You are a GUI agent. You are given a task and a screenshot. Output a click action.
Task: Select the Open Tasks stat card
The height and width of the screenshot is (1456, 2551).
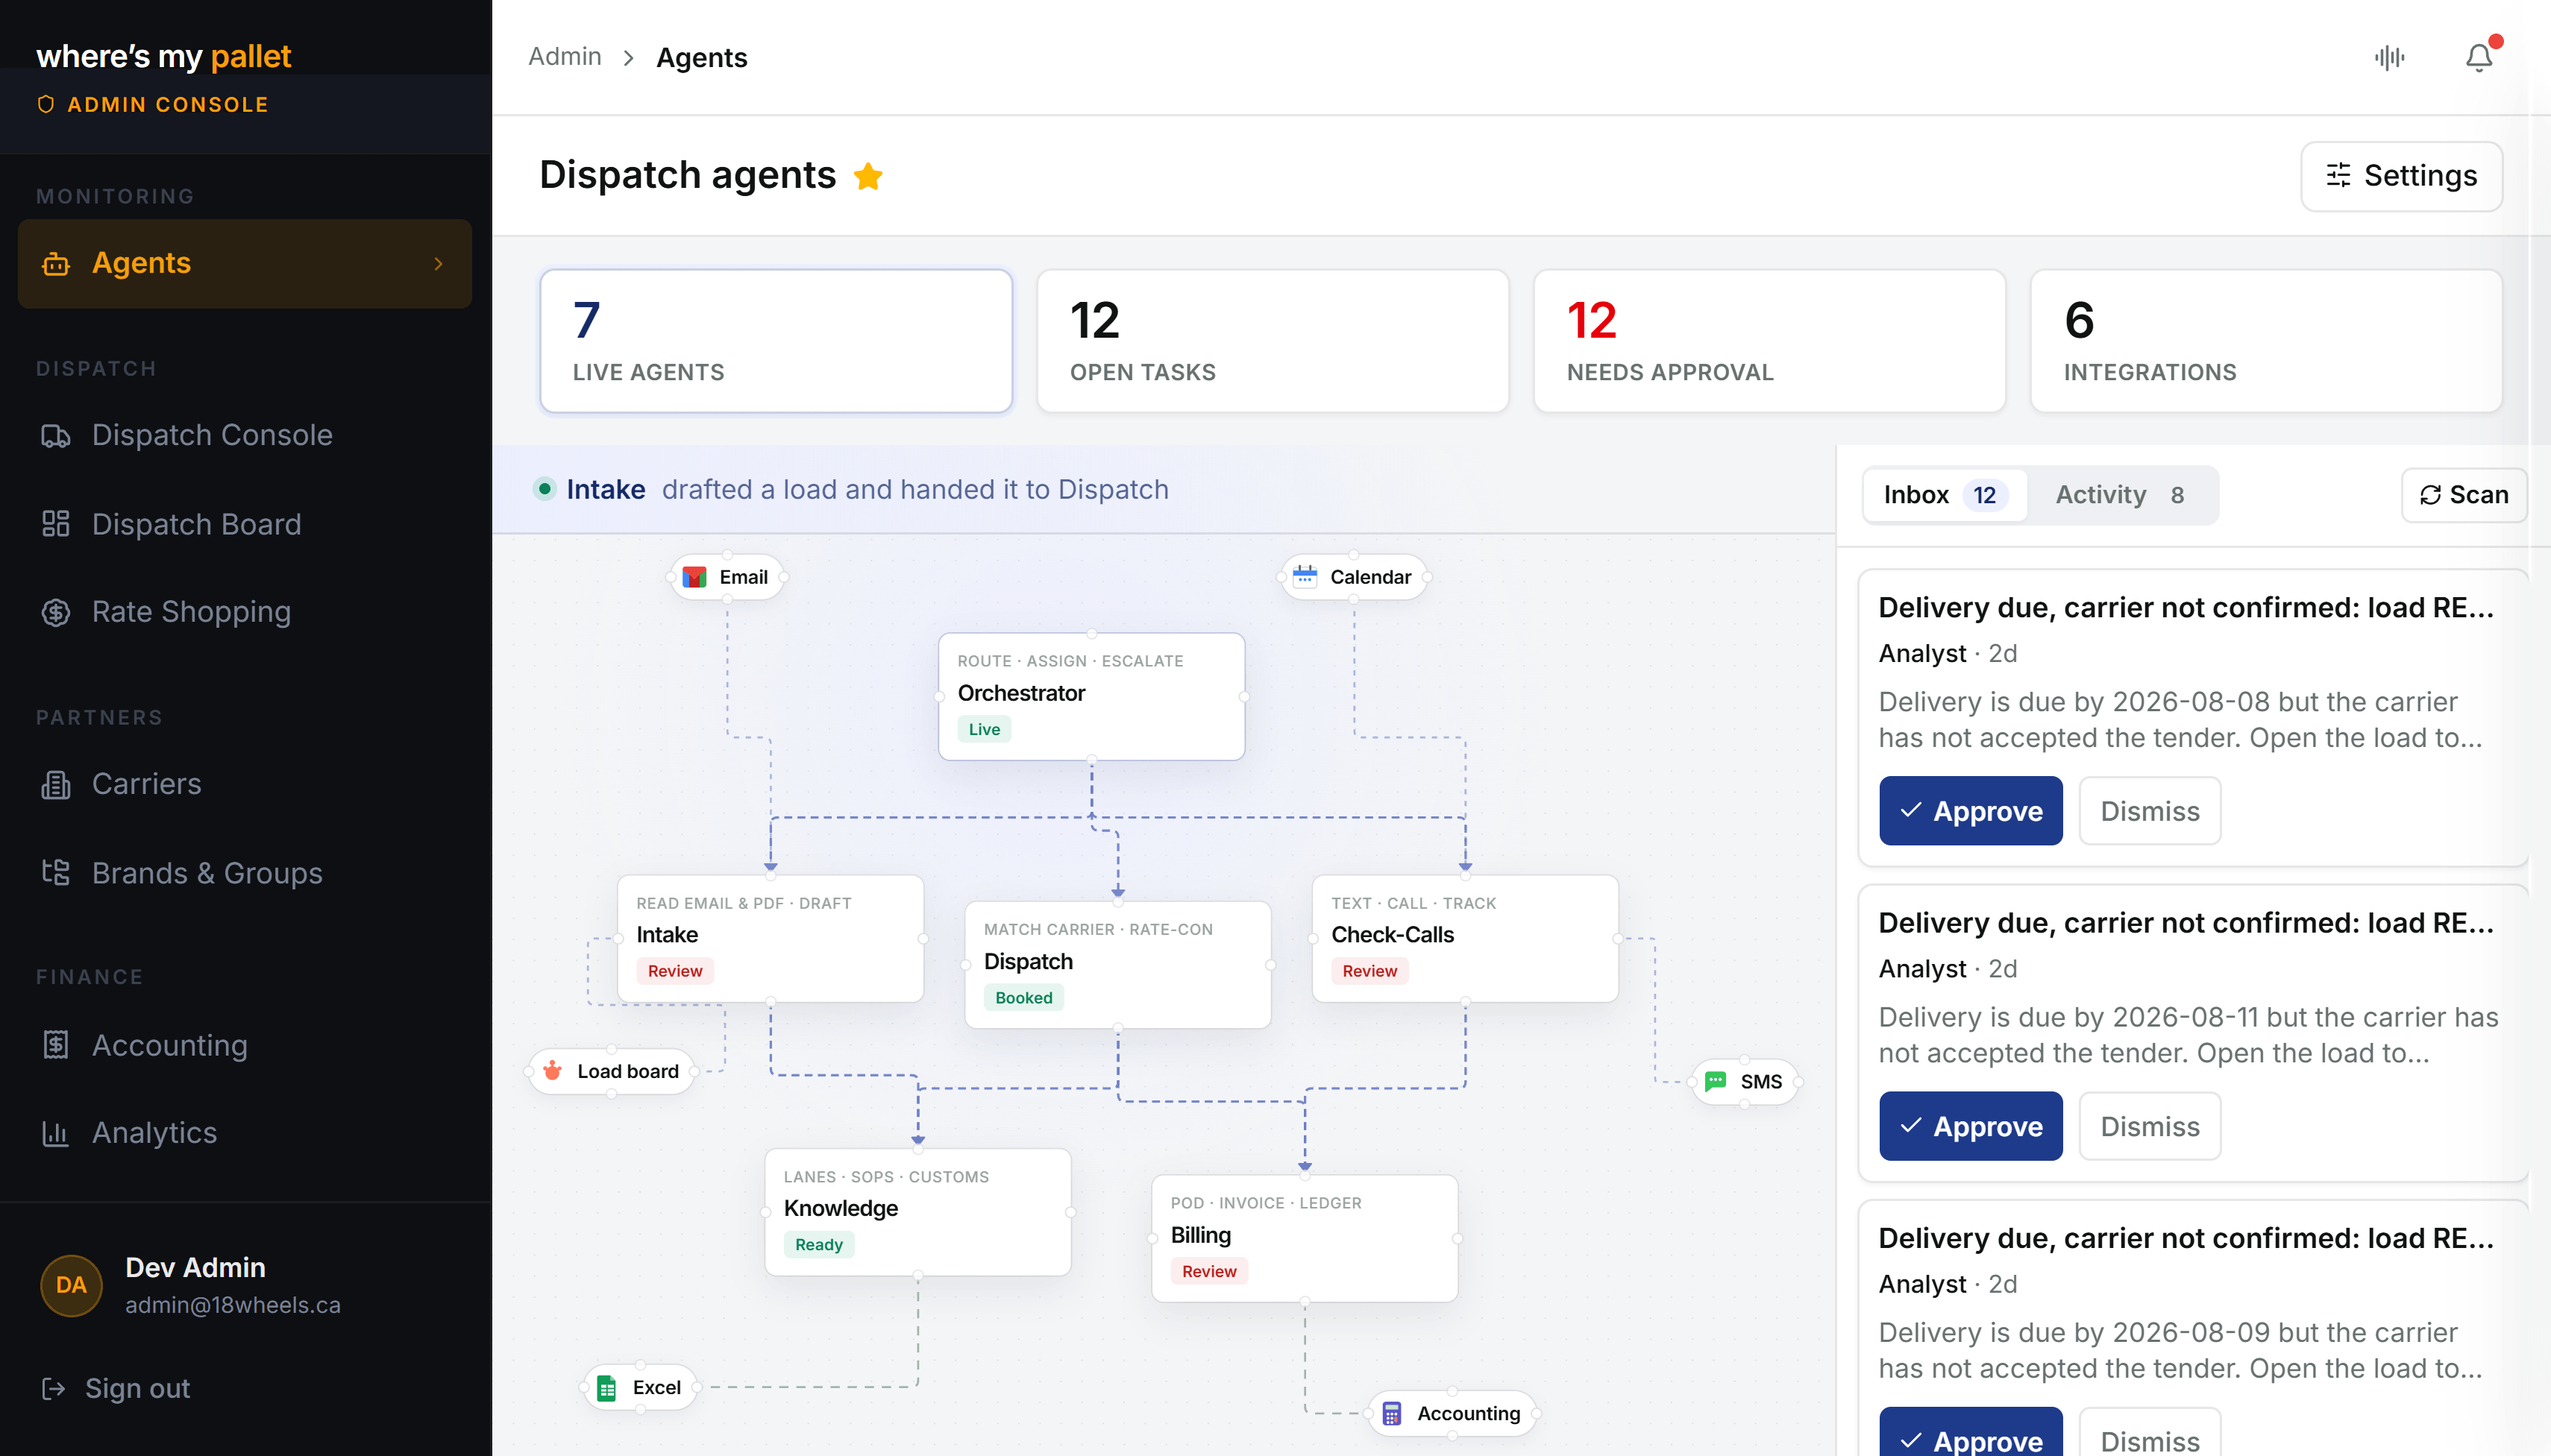pyautogui.click(x=1273, y=341)
